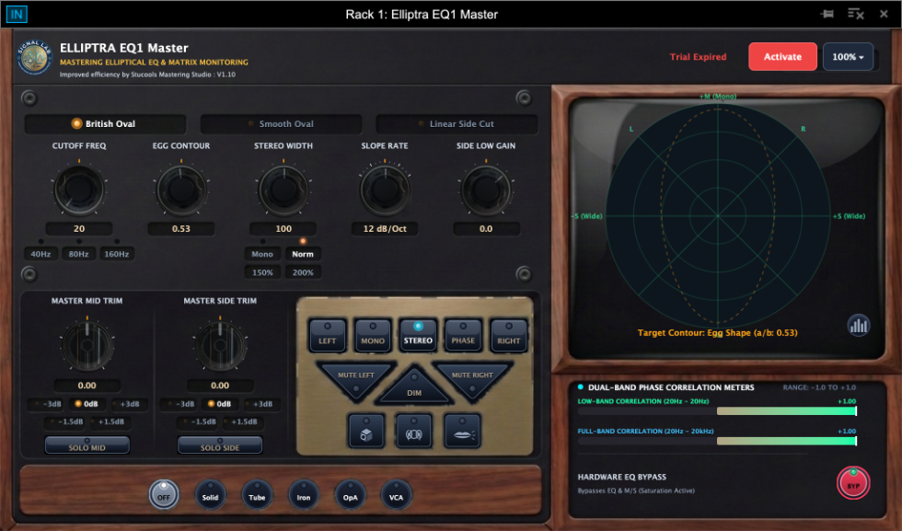This screenshot has height=531, width=902.
Task: Toggle the IN bypass button in title bar
Action: pos(17,14)
